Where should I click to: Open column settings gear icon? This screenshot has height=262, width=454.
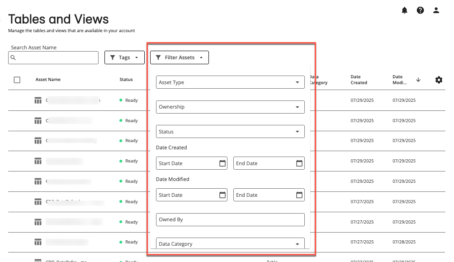pos(439,80)
